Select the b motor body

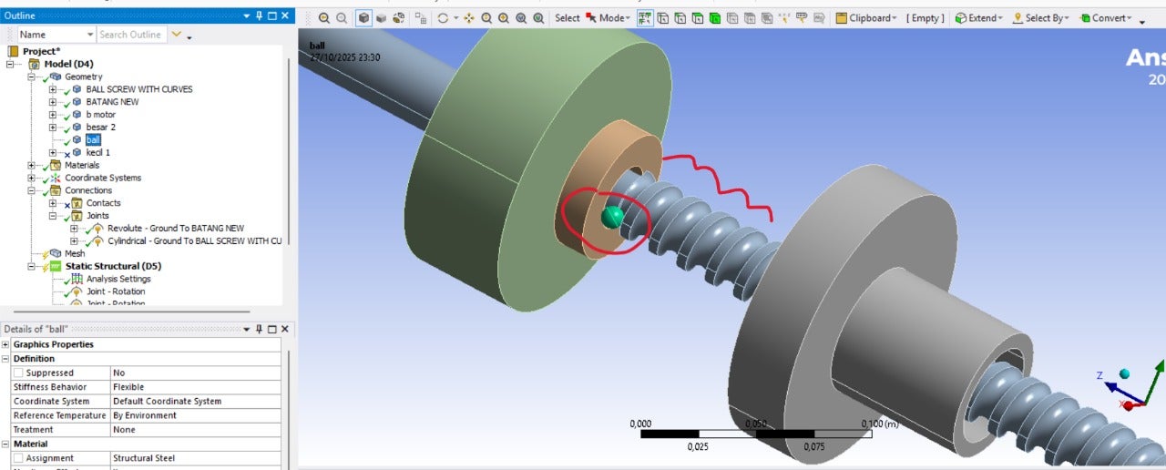100,115
